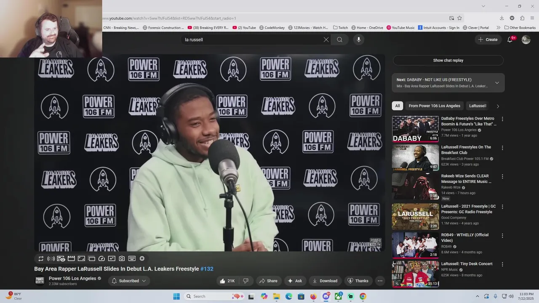Show more bookmarks with double chevron

pyautogui.click(x=499, y=28)
